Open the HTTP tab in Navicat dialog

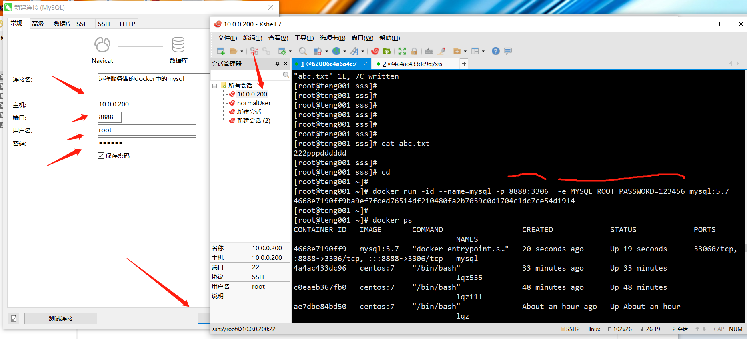pos(128,24)
